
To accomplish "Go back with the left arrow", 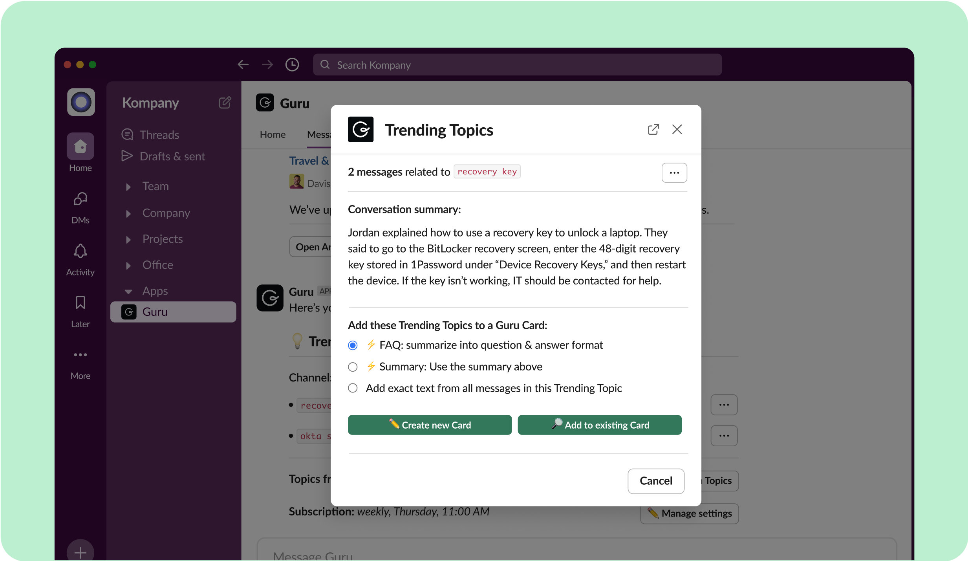I will click(243, 65).
